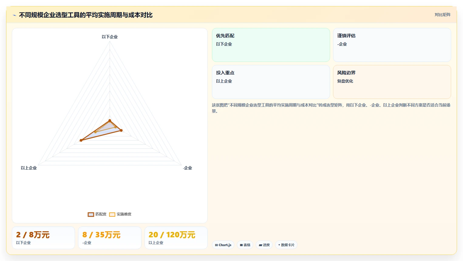Select the 优先匹配 card
Screen dimensions: 463x261
pyautogui.click(x=271, y=45)
